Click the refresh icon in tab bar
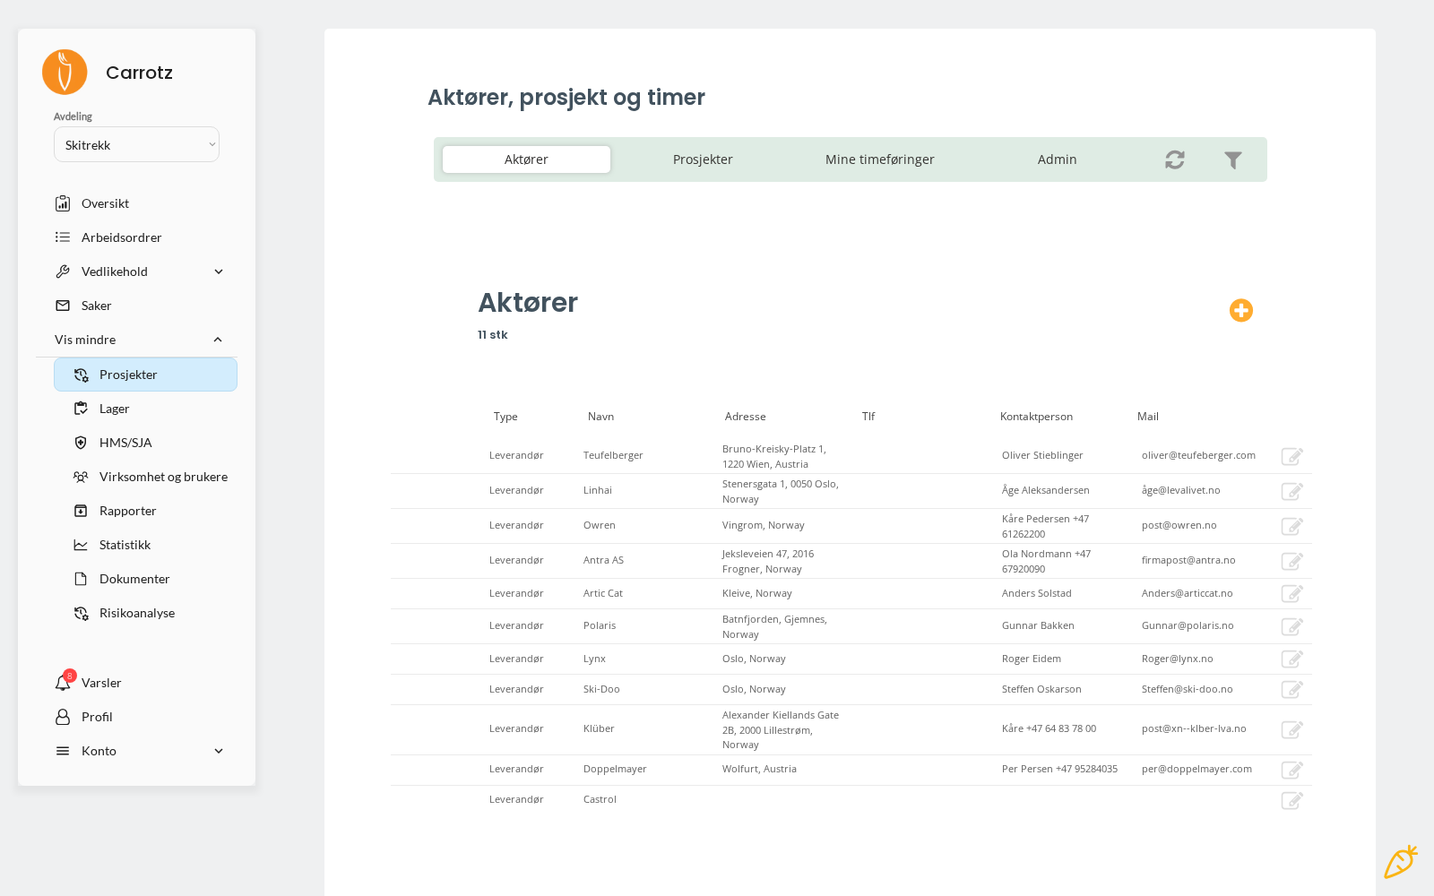The image size is (1434, 896). (x=1175, y=159)
